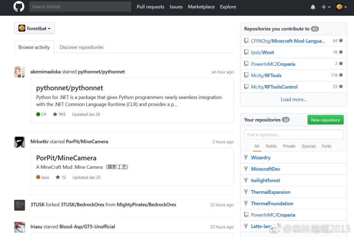
Task: Open Marketplace in the top navigation
Action: (x=201, y=7)
